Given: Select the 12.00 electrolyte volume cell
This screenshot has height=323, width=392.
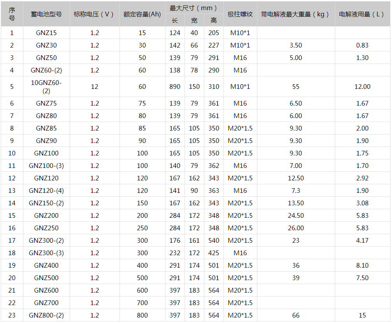Looking at the screenshot, I should click(x=362, y=86).
